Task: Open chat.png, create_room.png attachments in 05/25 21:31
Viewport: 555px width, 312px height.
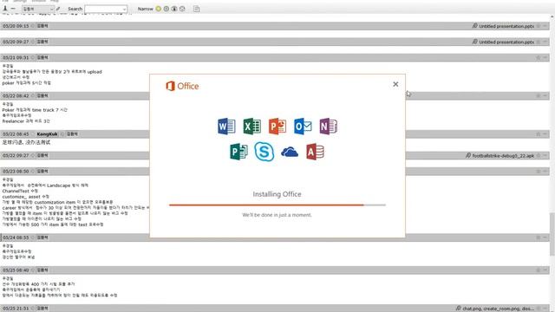Action: pos(498,309)
